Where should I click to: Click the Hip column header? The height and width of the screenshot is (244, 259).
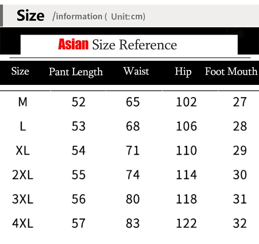[x=183, y=72]
